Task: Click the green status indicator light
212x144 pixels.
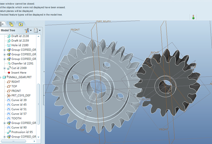Action: click(193, 18)
